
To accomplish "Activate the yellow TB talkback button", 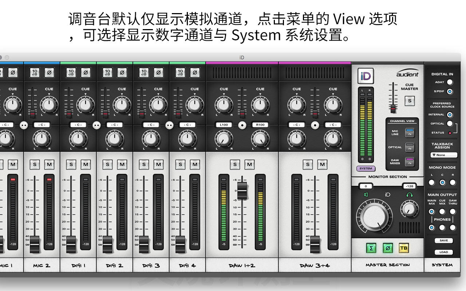I will pos(404,248).
